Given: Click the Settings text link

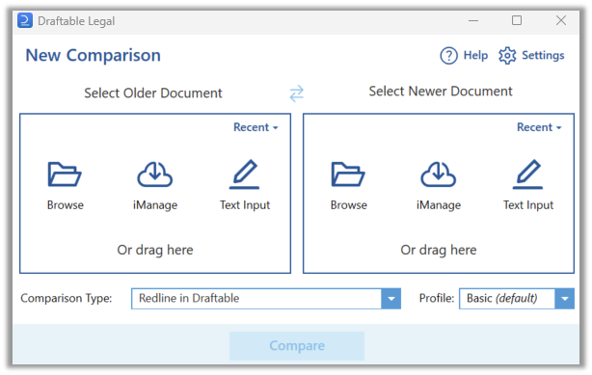Looking at the screenshot, I should 543,56.
